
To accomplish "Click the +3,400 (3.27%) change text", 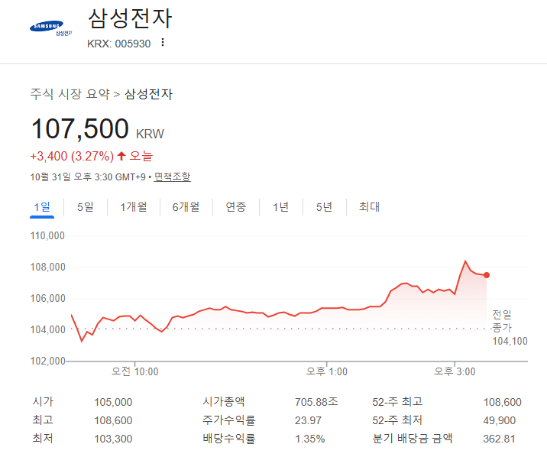I will 72,157.
